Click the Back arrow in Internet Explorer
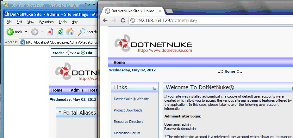Screen dimensions: 293x138 [x=10, y=32]
